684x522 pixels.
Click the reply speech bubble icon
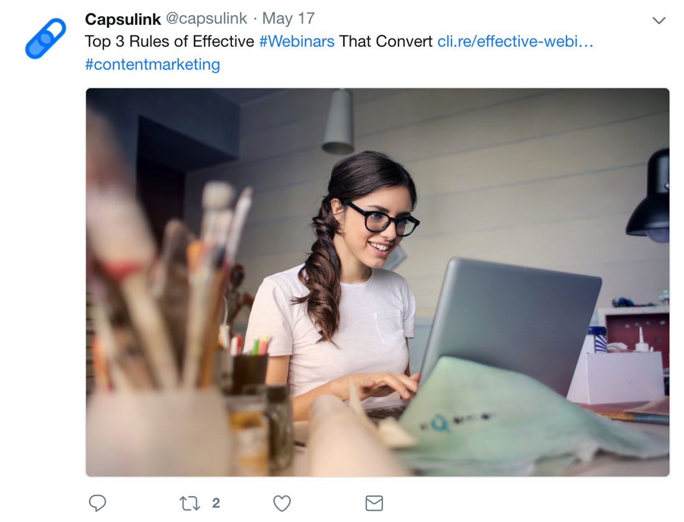[x=97, y=503]
